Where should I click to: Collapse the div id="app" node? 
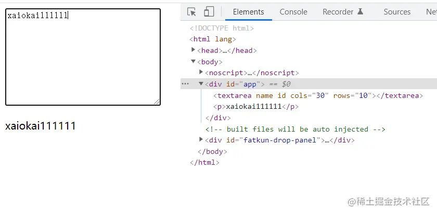click(201, 83)
